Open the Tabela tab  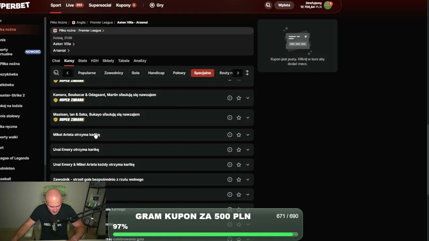pyautogui.click(x=124, y=61)
